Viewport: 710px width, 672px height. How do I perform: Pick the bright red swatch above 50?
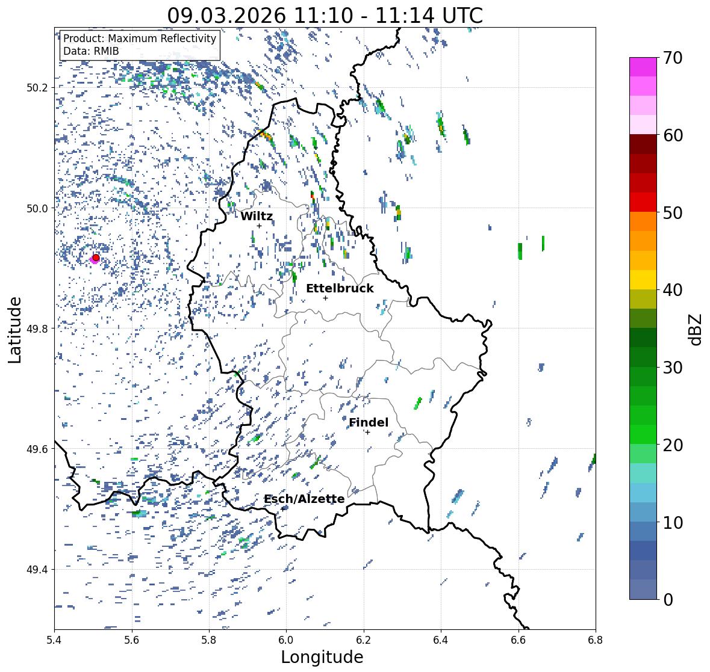tap(643, 203)
